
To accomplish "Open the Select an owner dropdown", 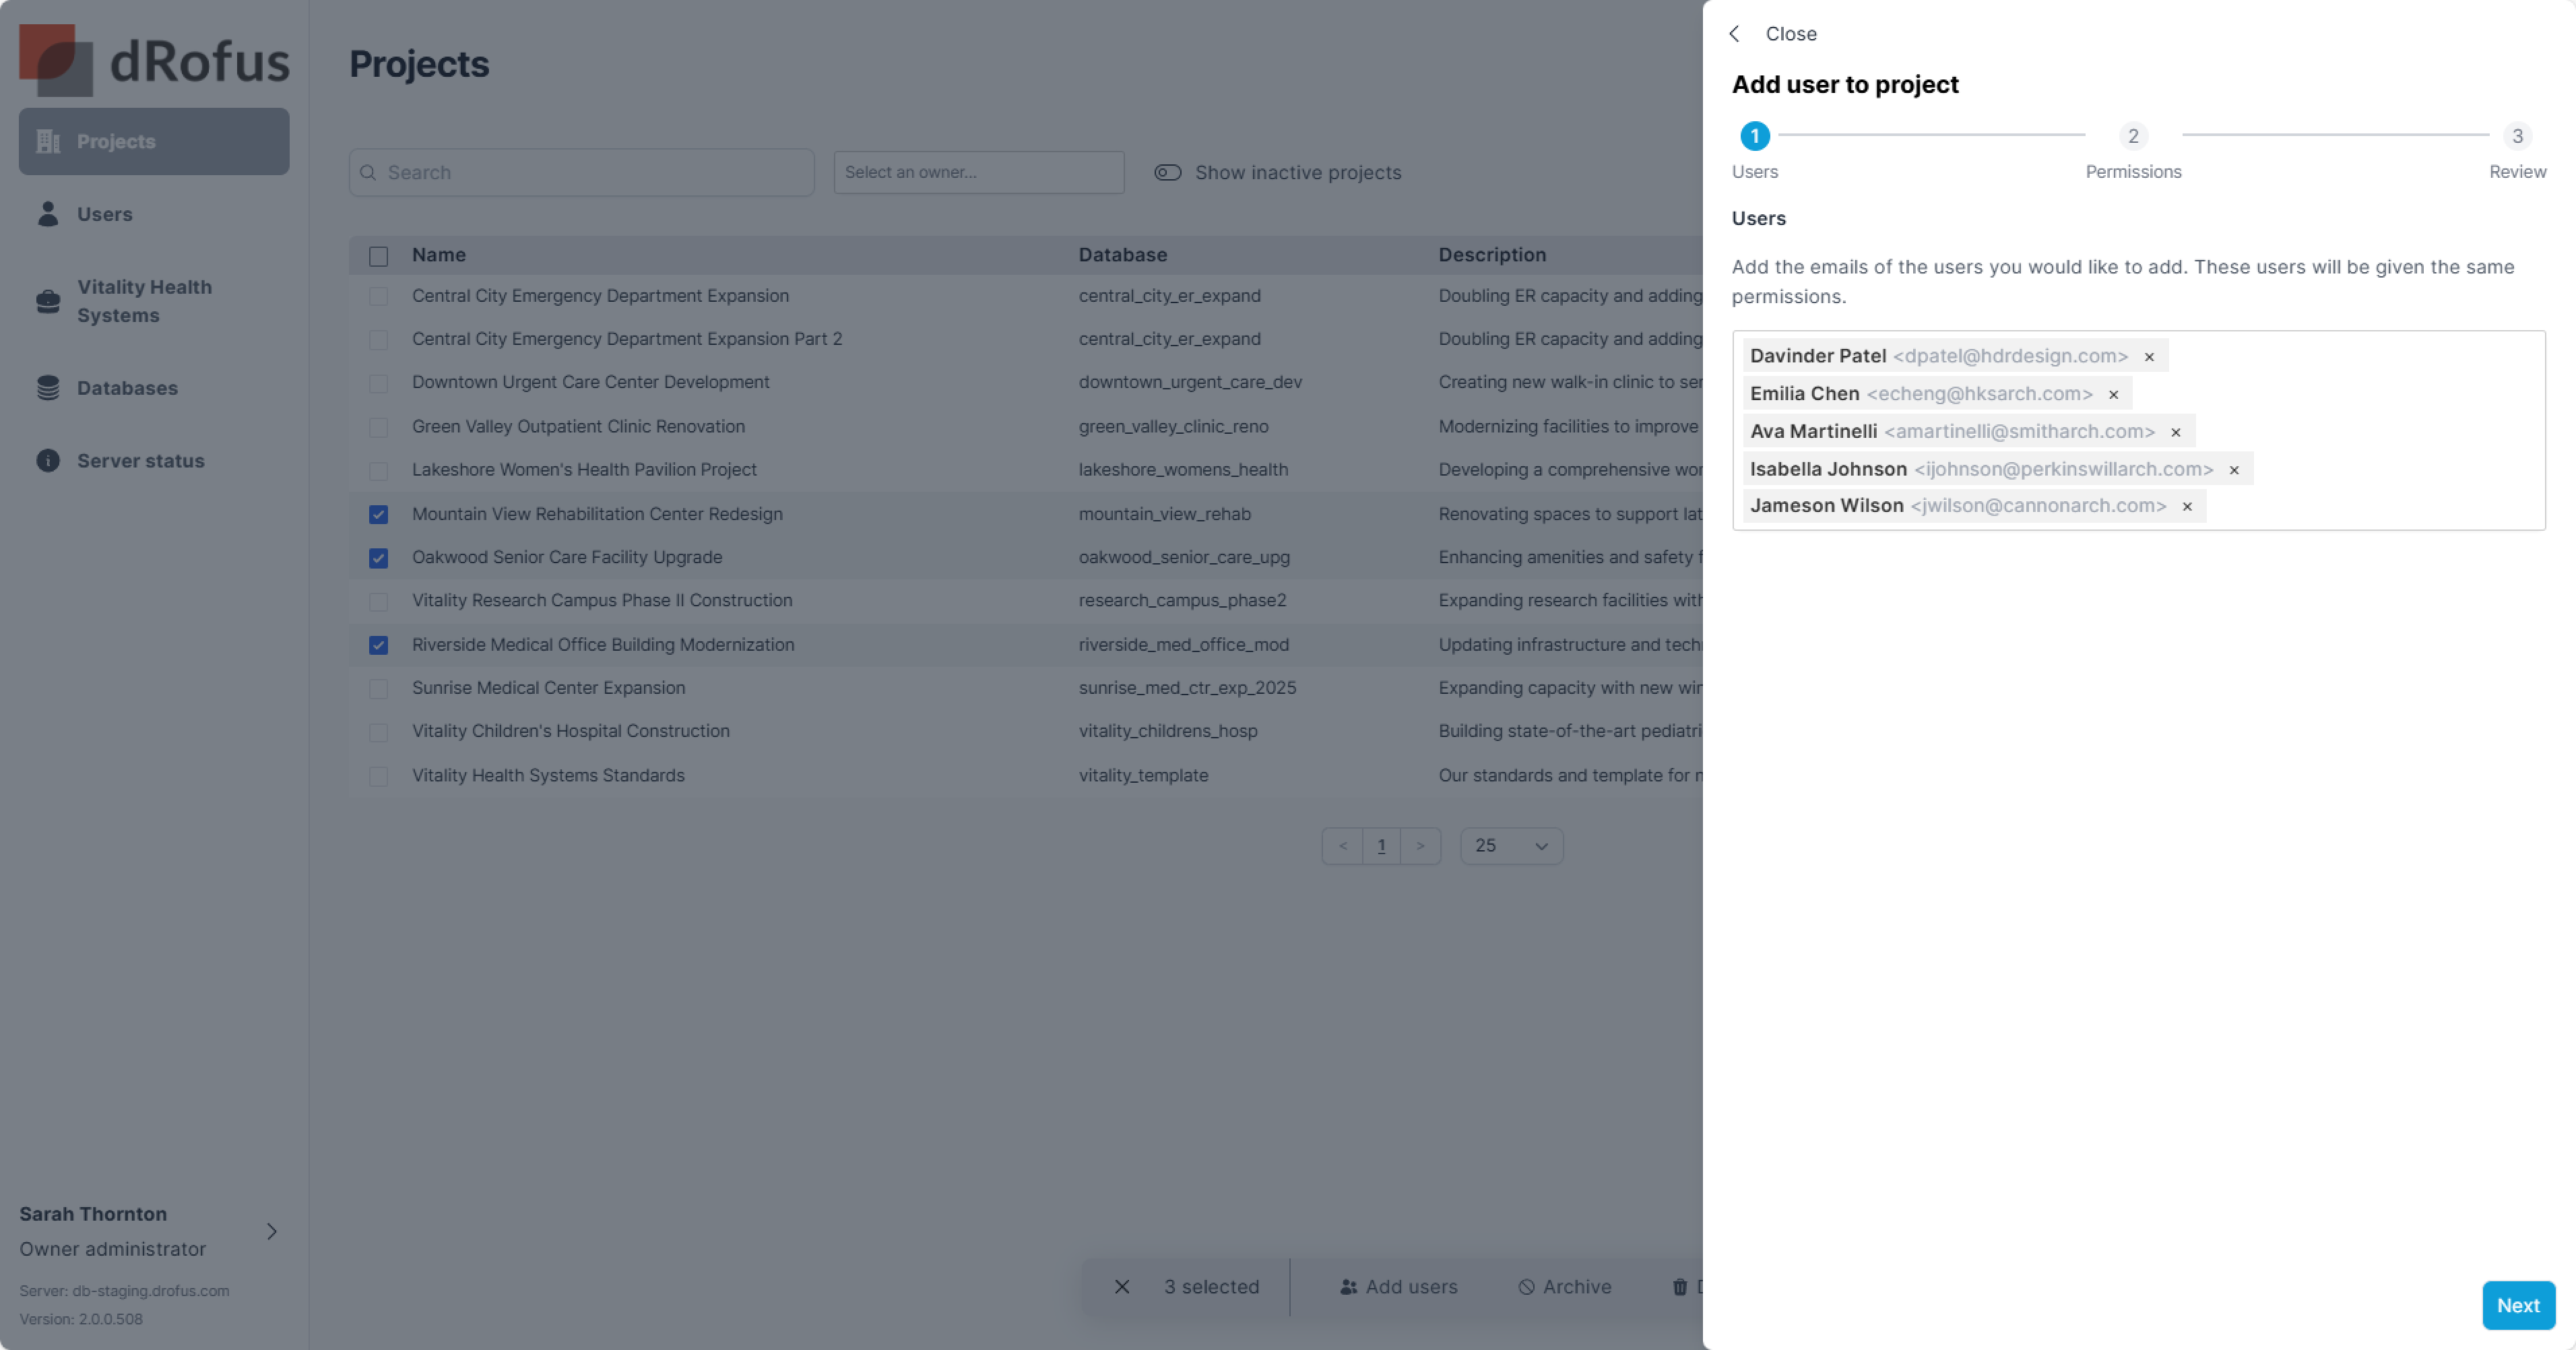I will 978,172.
